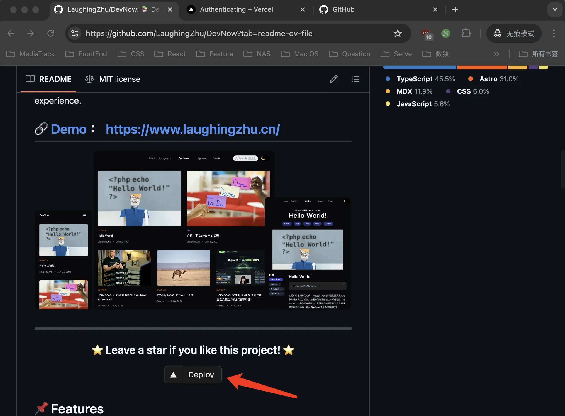Click the uBlock shield extension icon

point(427,34)
